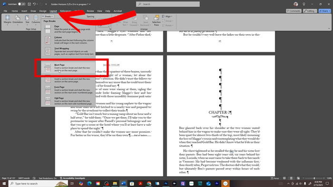
Task: Switch to the Review tab
Action: [x=90, y=11]
